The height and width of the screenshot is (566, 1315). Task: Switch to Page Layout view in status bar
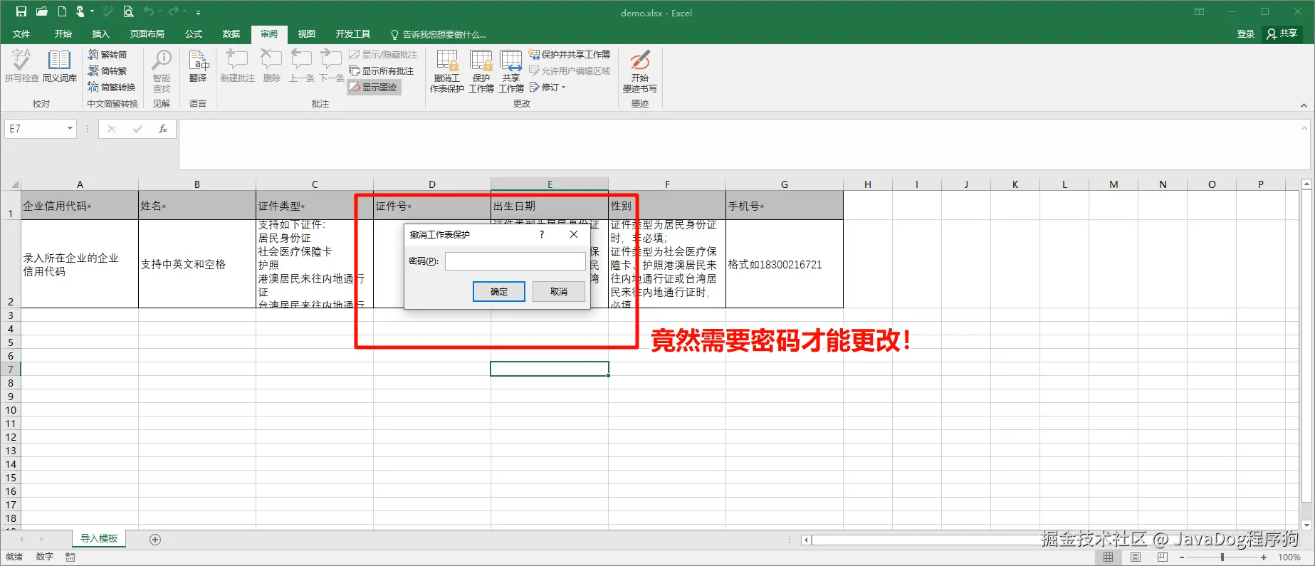click(x=1136, y=557)
